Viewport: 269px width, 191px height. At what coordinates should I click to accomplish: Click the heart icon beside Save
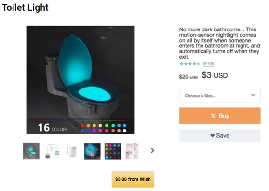pos(213,135)
